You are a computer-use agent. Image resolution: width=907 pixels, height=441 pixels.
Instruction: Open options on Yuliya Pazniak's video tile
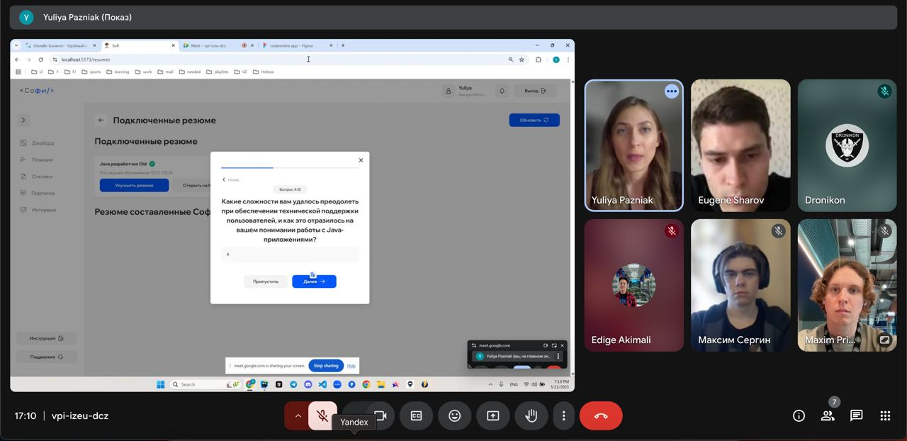coord(671,91)
